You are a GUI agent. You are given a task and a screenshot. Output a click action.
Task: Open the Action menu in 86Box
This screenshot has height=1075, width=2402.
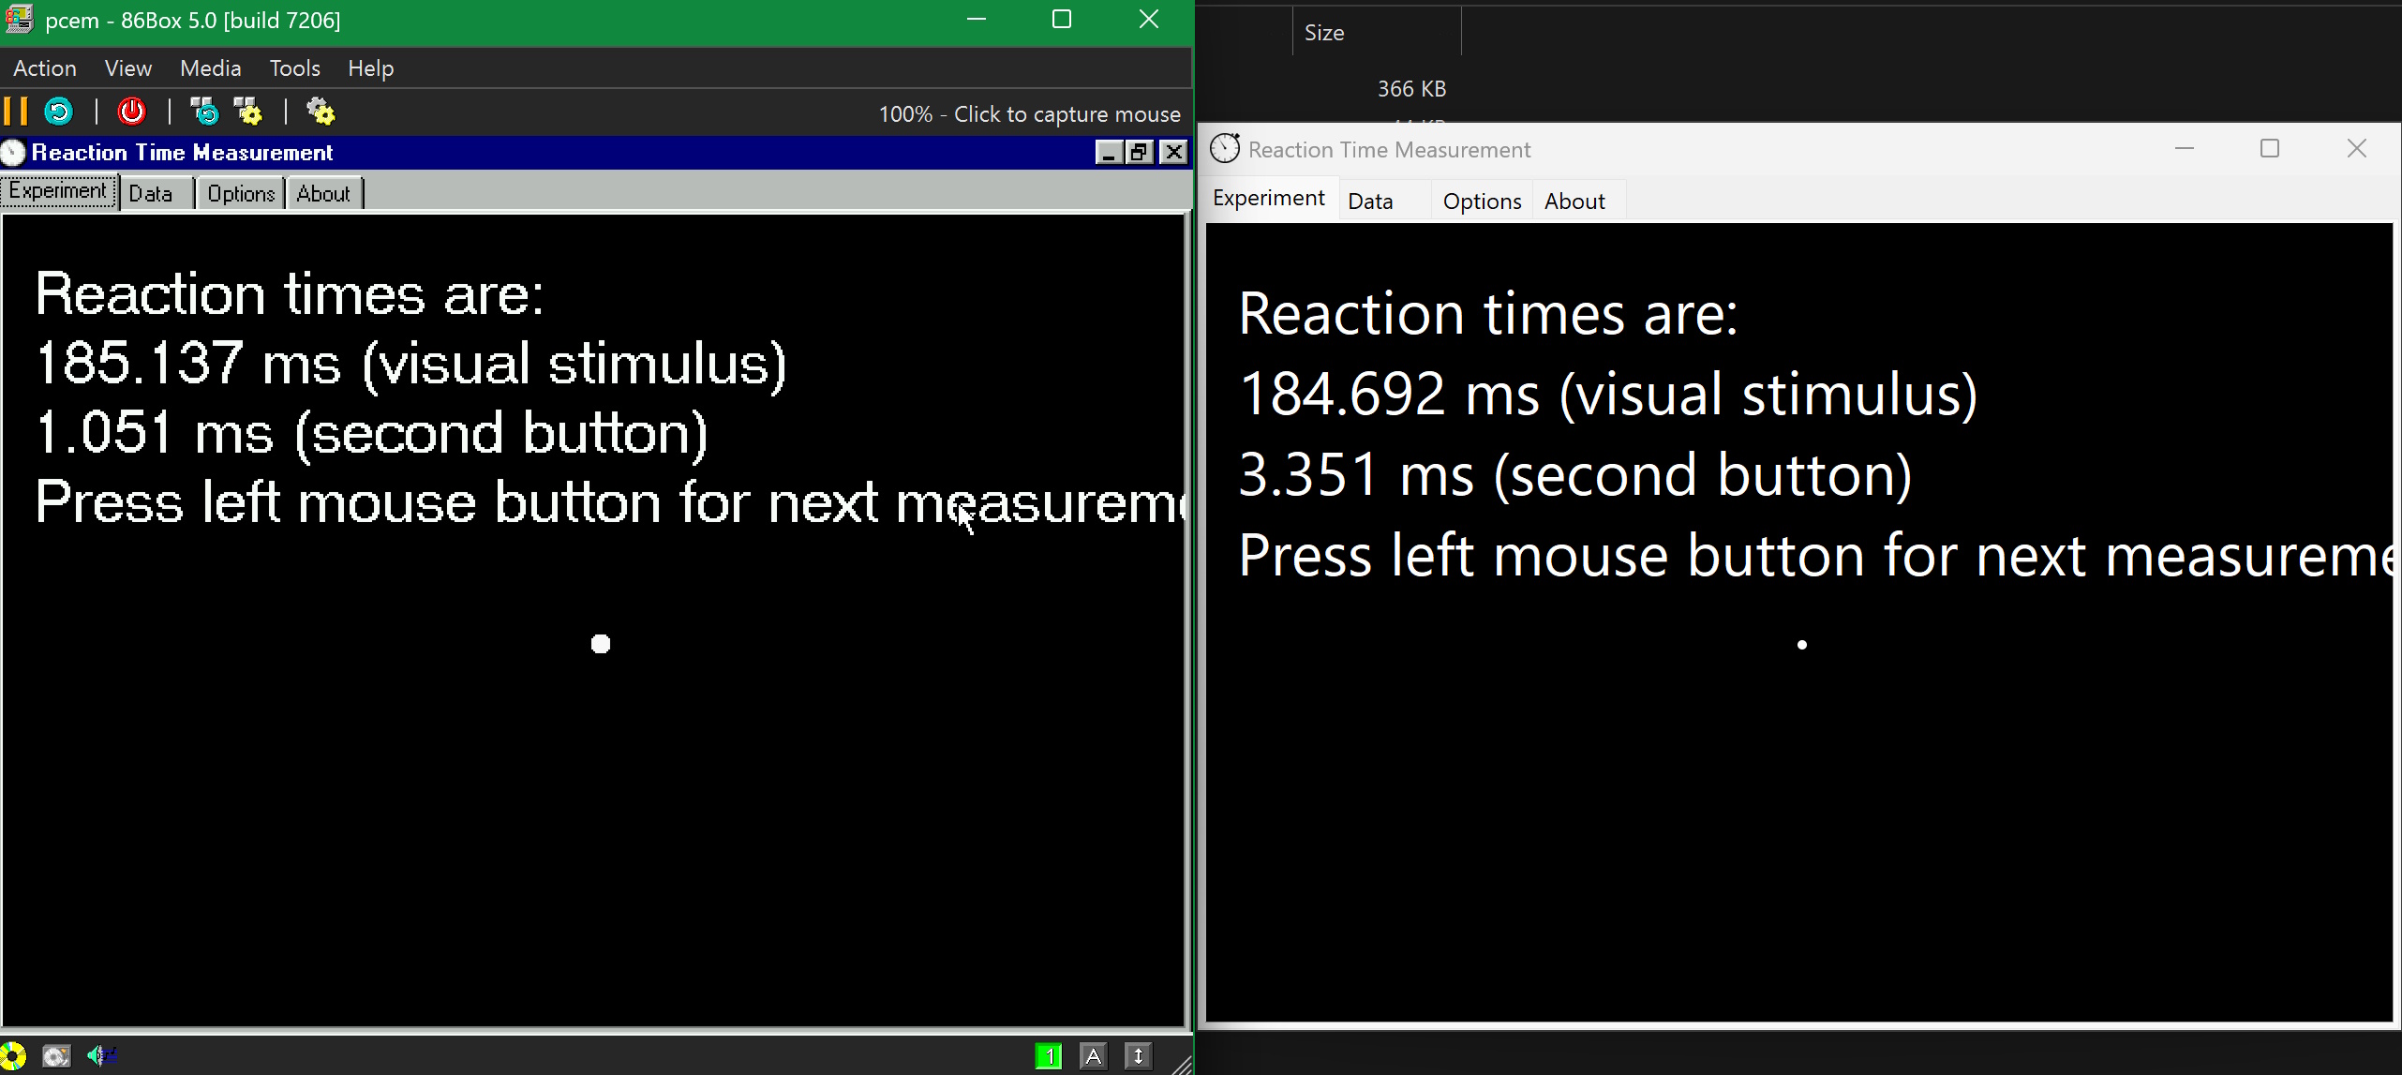45,68
